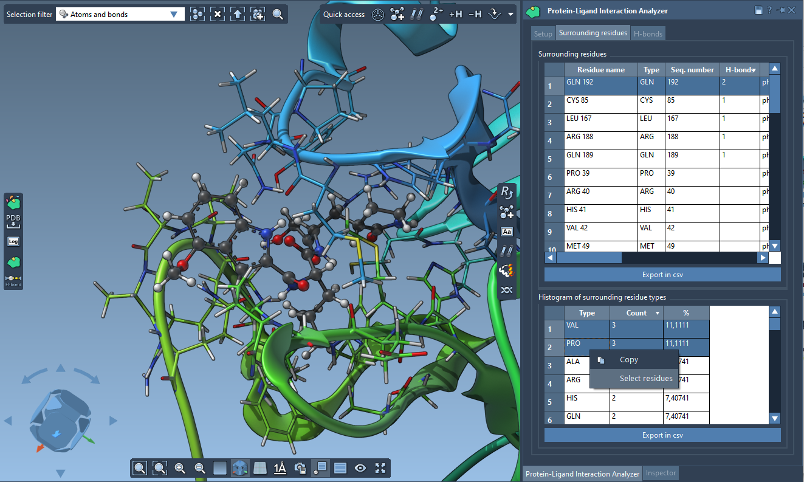This screenshot has height=482, width=804.
Task: Click the ruler scale 1Å icon
Action: click(280, 468)
